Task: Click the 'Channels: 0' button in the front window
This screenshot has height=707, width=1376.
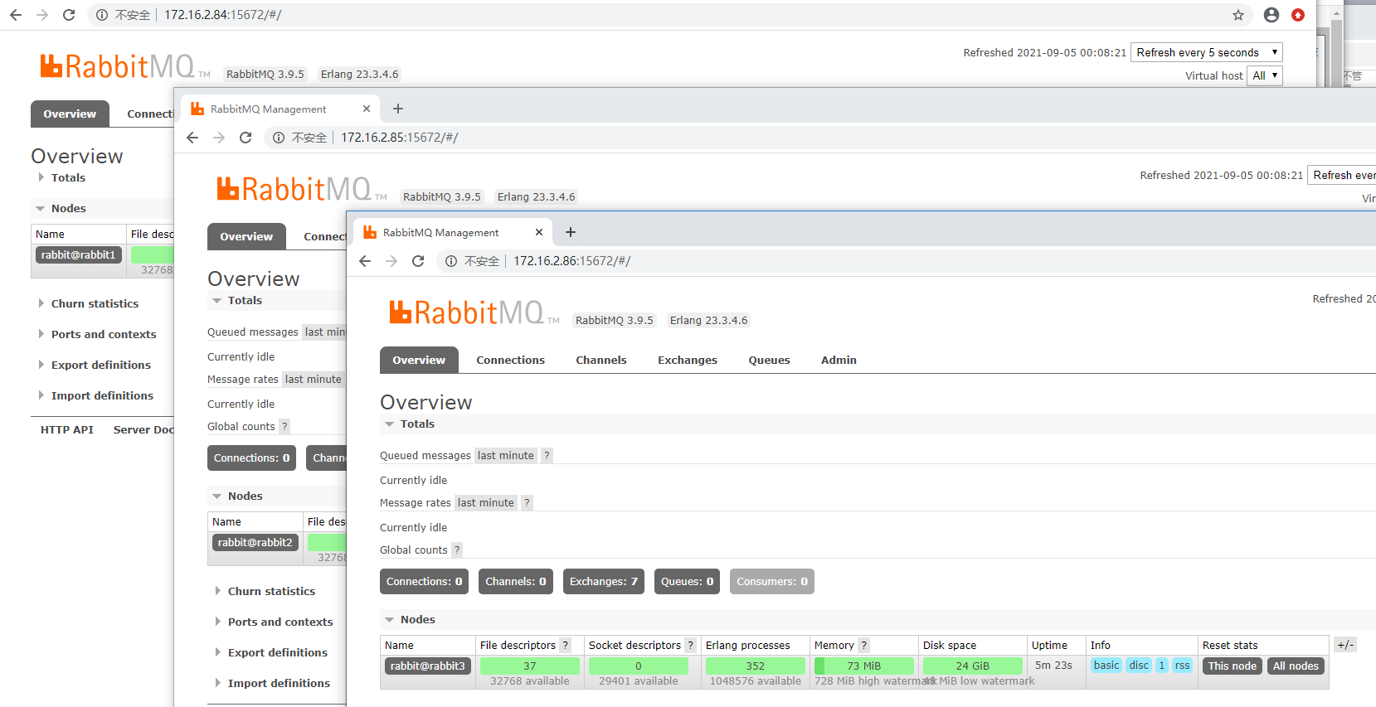Action: pyautogui.click(x=516, y=582)
